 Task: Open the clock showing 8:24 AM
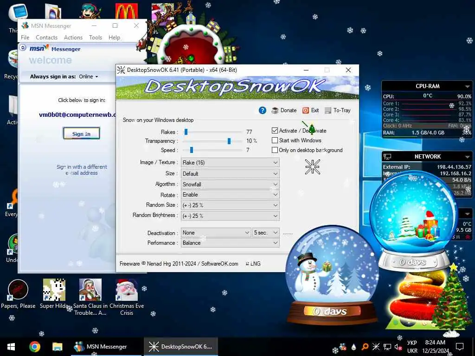point(435,347)
